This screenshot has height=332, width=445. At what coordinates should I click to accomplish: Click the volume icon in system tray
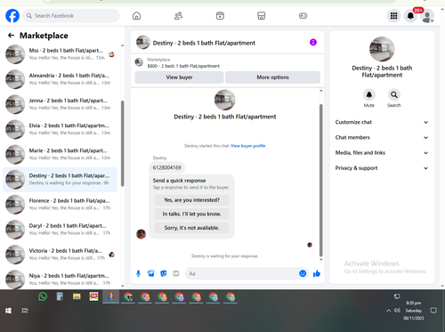[397, 311]
